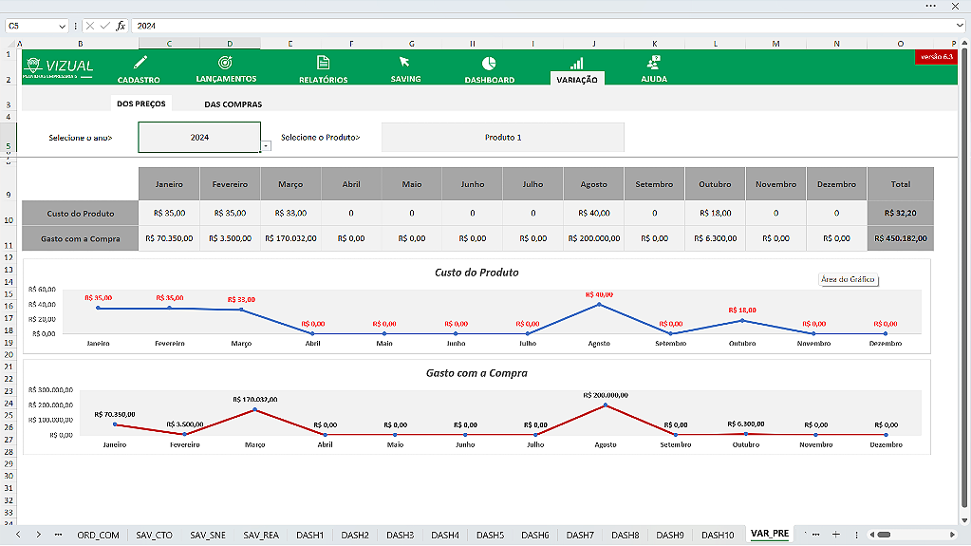This screenshot has height=546, width=971.
Task: Select the Saving cursor icon
Action: point(405,63)
